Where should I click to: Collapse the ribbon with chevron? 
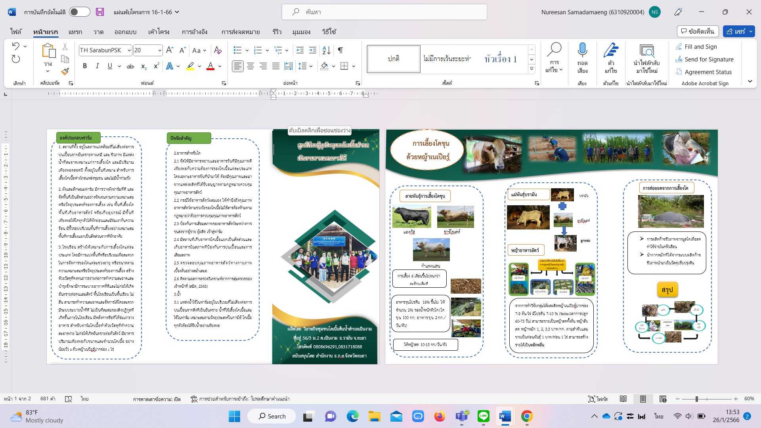(750, 82)
